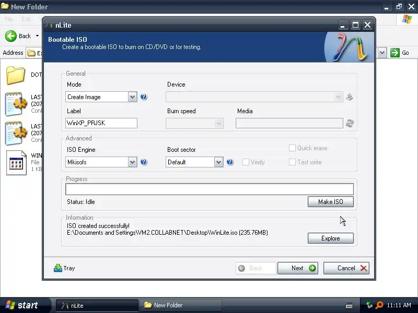Click the ISO Engine help icon
418x313 pixels.
[x=144, y=162]
